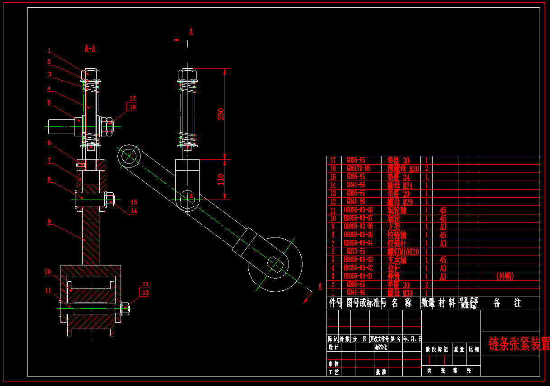
Task: Click the 图号或标准号 column header
Action: tap(366, 303)
